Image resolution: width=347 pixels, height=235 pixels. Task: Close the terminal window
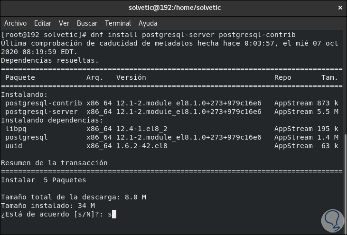pyautogui.click(x=339, y=8)
